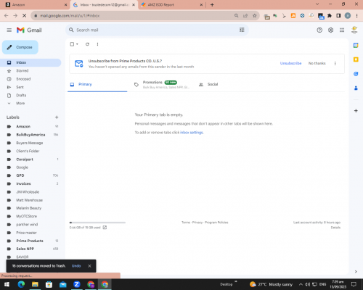Switch to the Promotions tab

point(162,84)
